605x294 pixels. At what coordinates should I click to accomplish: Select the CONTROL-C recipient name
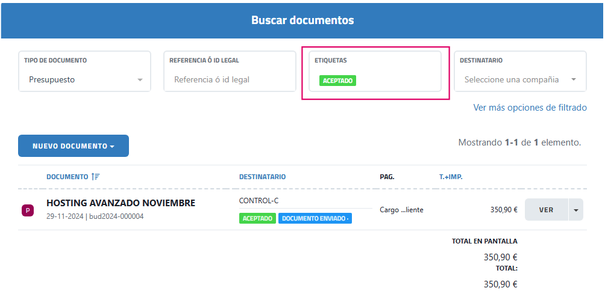(259, 201)
